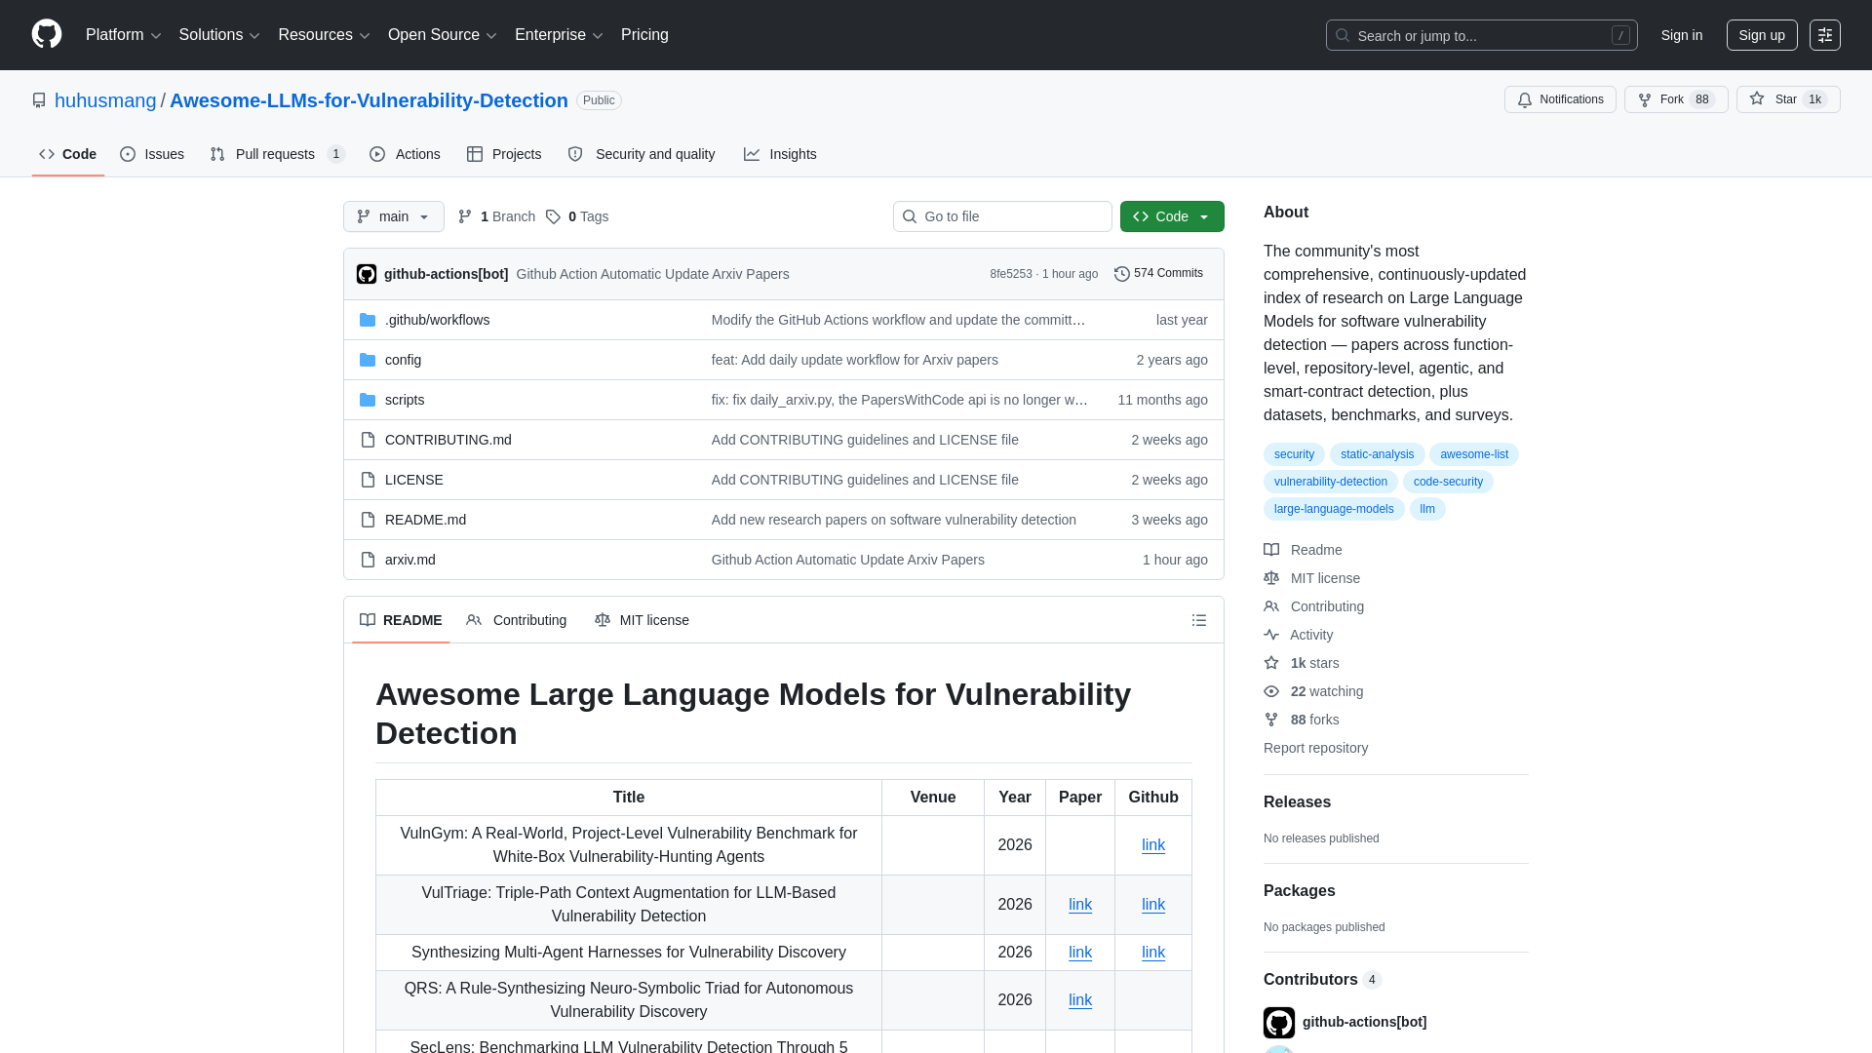This screenshot has width=1872, height=1053.
Task: Open the 88 forks link in About
Action: (1314, 720)
